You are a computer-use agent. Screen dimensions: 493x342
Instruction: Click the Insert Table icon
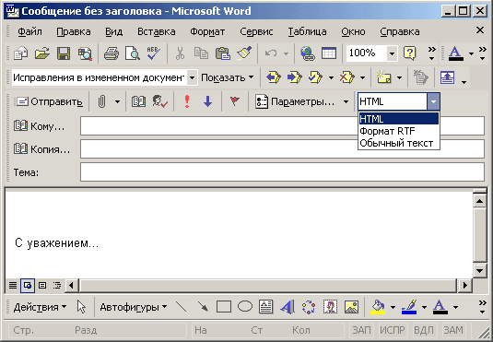329,53
